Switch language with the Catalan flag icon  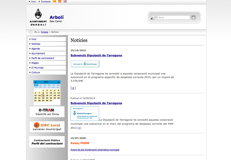click(x=54, y=1)
